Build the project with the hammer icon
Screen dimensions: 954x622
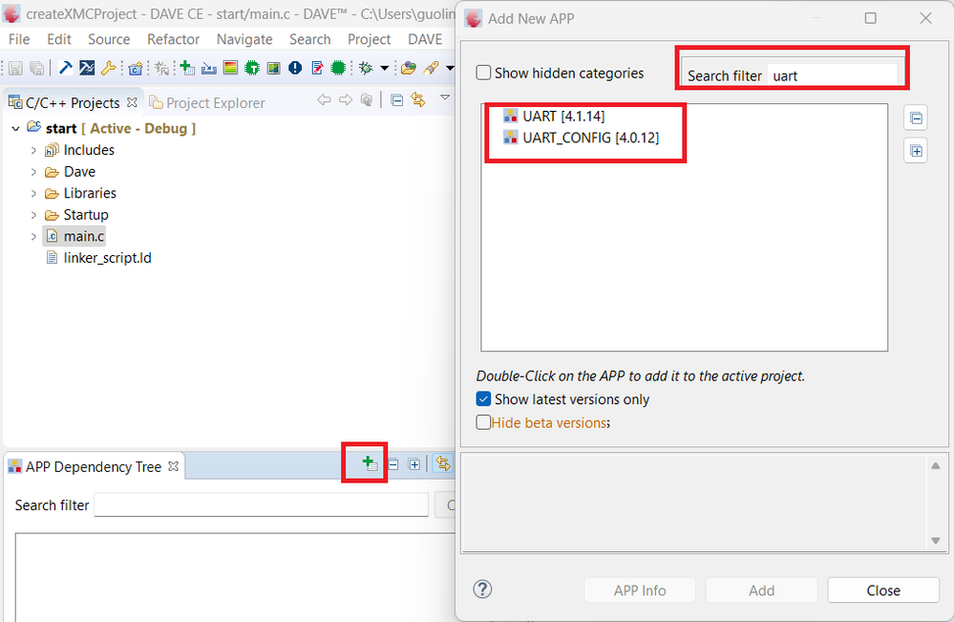tap(65, 68)
